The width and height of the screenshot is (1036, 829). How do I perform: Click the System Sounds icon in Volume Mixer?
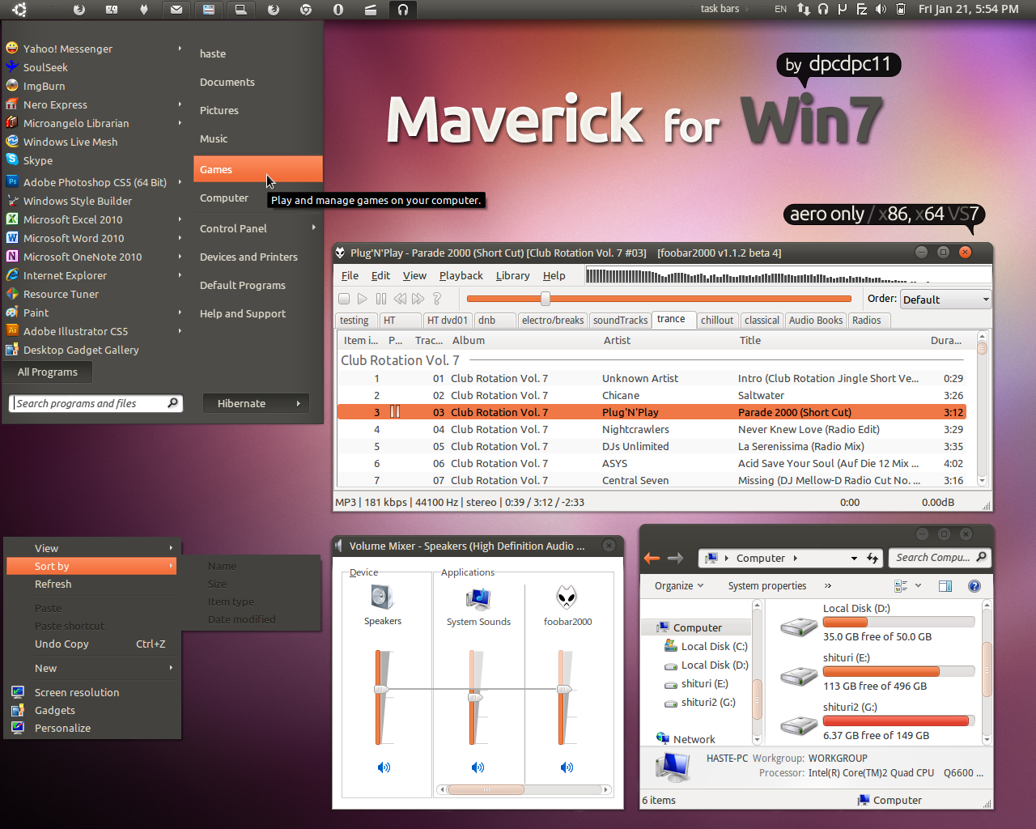[478, 599]
